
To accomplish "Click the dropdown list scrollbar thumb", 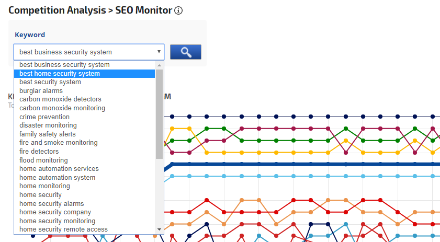I will (x=159, y=112).
